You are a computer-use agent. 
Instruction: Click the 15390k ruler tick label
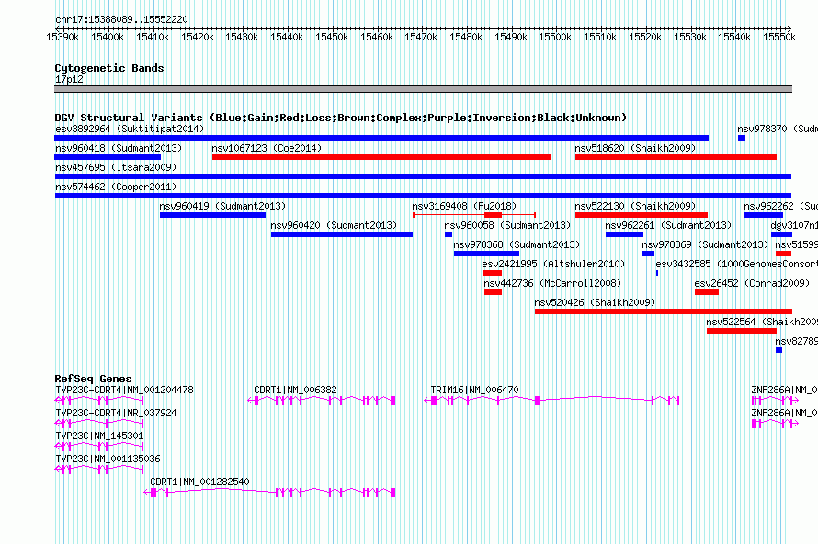tap(62, 37)
